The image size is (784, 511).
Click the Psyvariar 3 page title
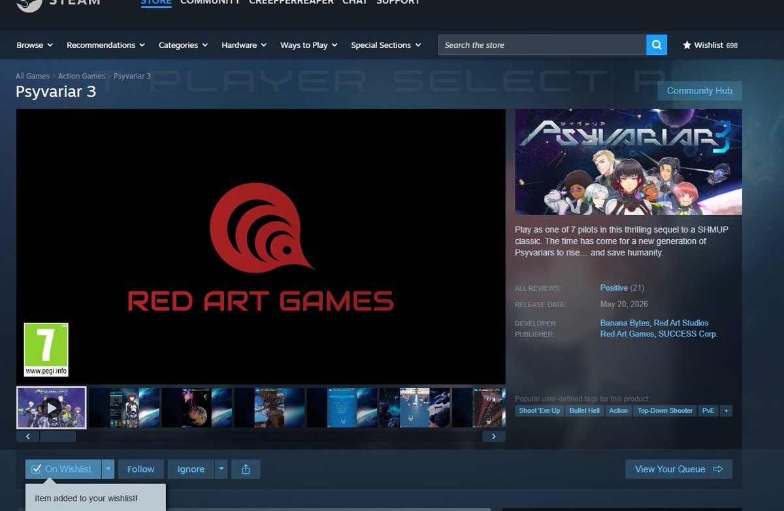tap(56, 91)
